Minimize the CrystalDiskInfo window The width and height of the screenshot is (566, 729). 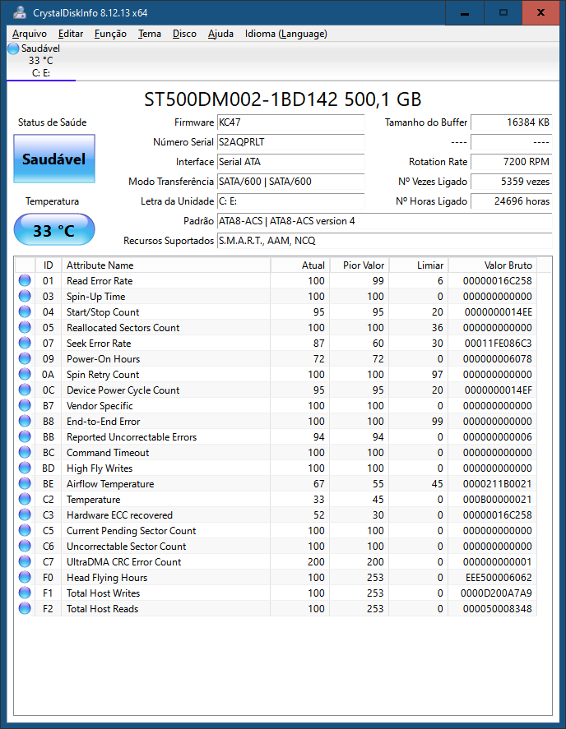click(465, 12)
